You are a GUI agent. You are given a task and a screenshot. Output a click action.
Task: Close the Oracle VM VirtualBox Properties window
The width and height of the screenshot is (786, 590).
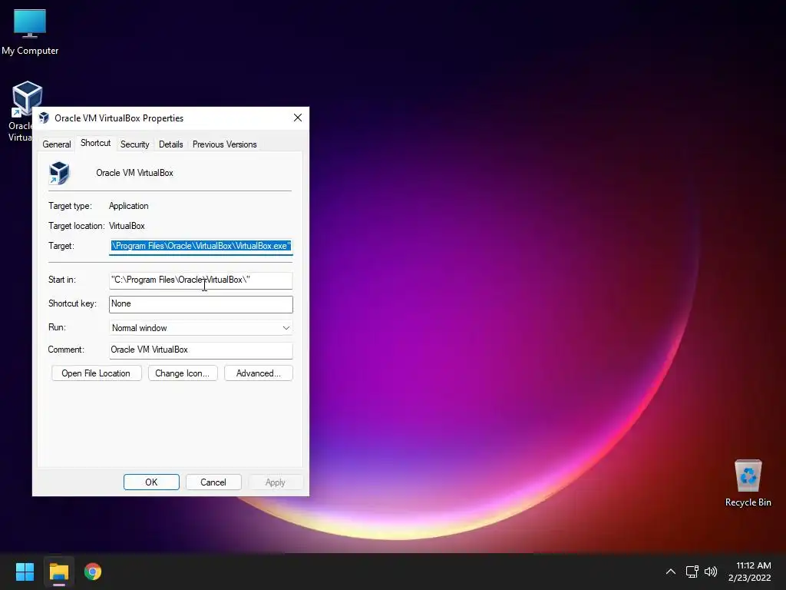(298, 118)
